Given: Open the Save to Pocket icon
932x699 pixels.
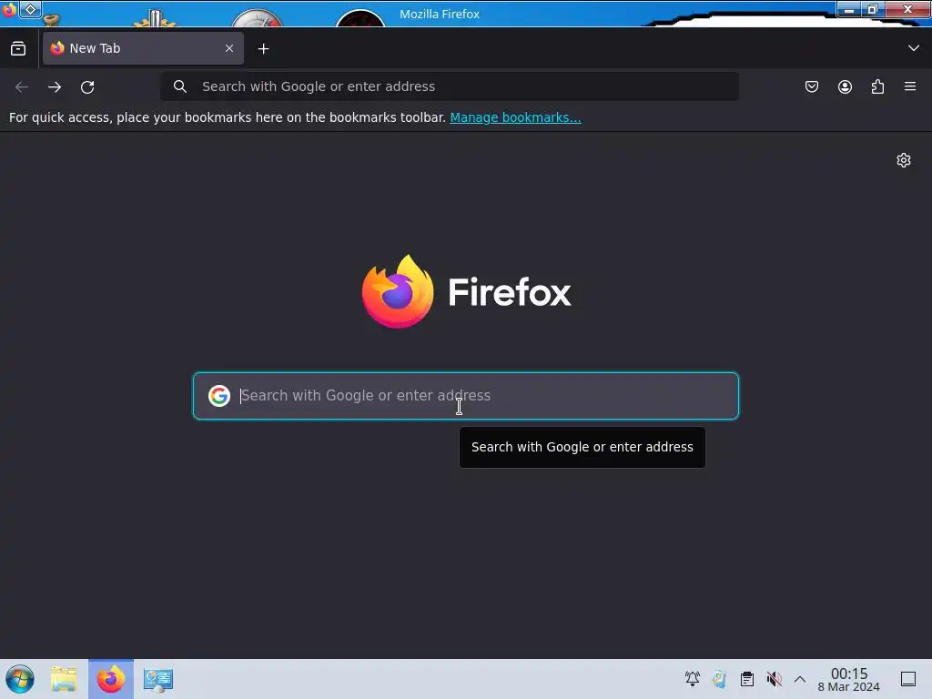Looking at the screenshot, I should pos(811,86).
